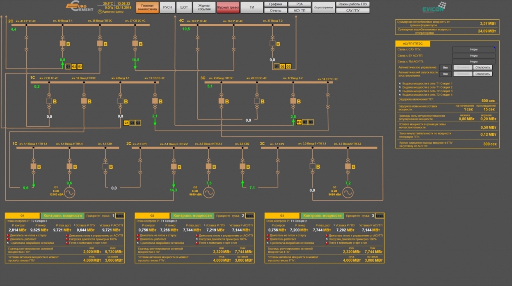Select radio 'Выдача мощности в сеть Т2 Секция 4'
This screenshot has width=512, height=286.
(400, 95)
